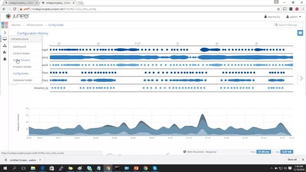Select Virtual Routers menu item
This screenshot has width=306, height=172.
coord(22,60)
